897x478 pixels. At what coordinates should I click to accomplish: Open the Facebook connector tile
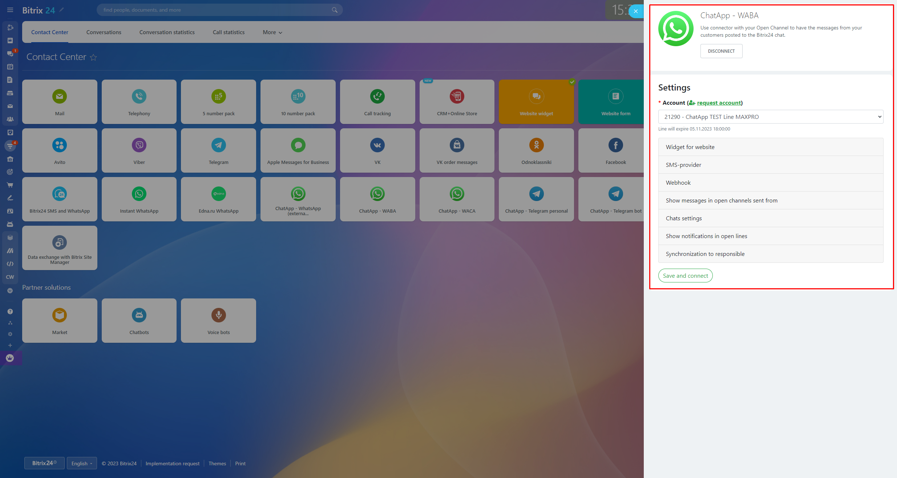615,150
